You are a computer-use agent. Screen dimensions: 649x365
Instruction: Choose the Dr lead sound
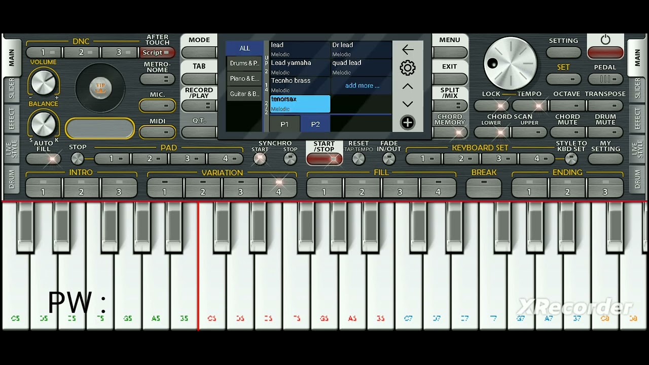point(361,50)
